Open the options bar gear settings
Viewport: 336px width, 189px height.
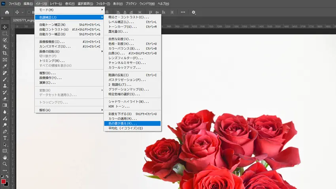point(194,12)
